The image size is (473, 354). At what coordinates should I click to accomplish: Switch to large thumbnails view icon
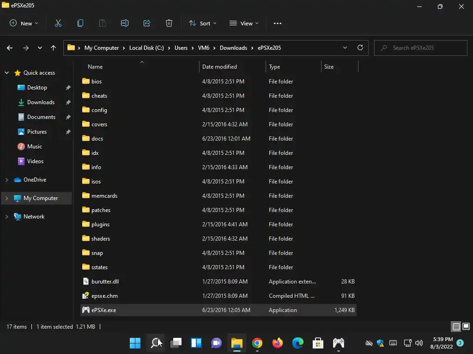point(466,326)
